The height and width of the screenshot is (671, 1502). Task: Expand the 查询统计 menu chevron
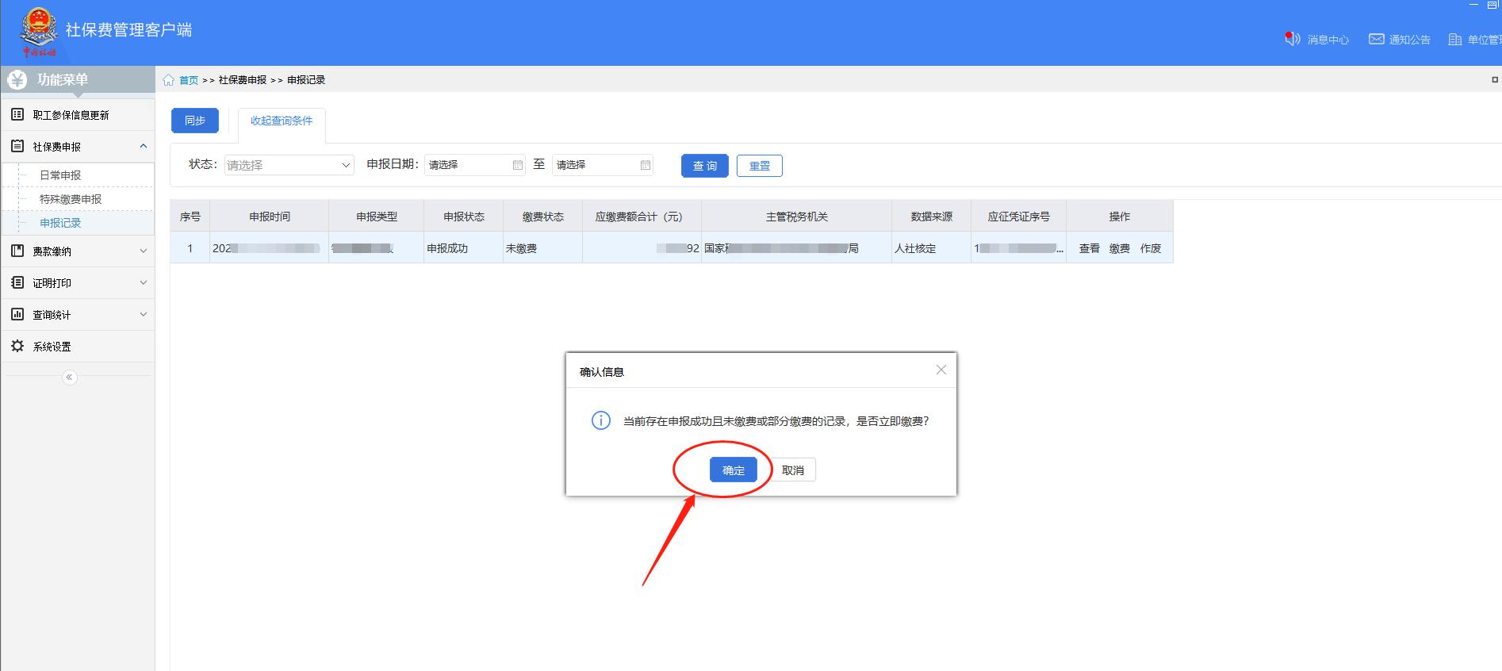144,314
